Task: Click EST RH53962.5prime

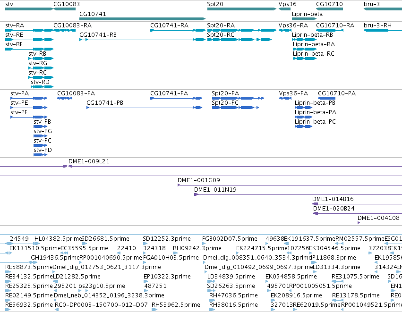Action: pyautogui.click(x=154, y=310)
